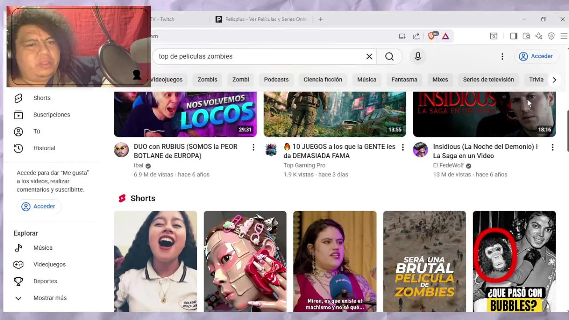Switch to the Twitch browser tab
Image resolution: width=569 pixels, height=320 pixels.
pos(178,19)
